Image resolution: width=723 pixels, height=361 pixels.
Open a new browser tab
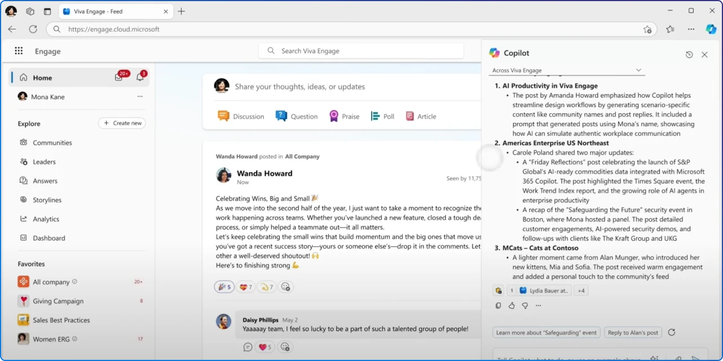click(x=181, y=11)
